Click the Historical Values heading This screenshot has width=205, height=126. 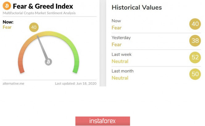click(137, 7)
